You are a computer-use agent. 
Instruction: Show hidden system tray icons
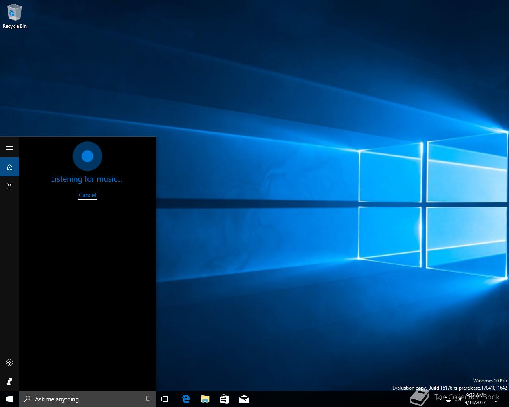[439, 399]
